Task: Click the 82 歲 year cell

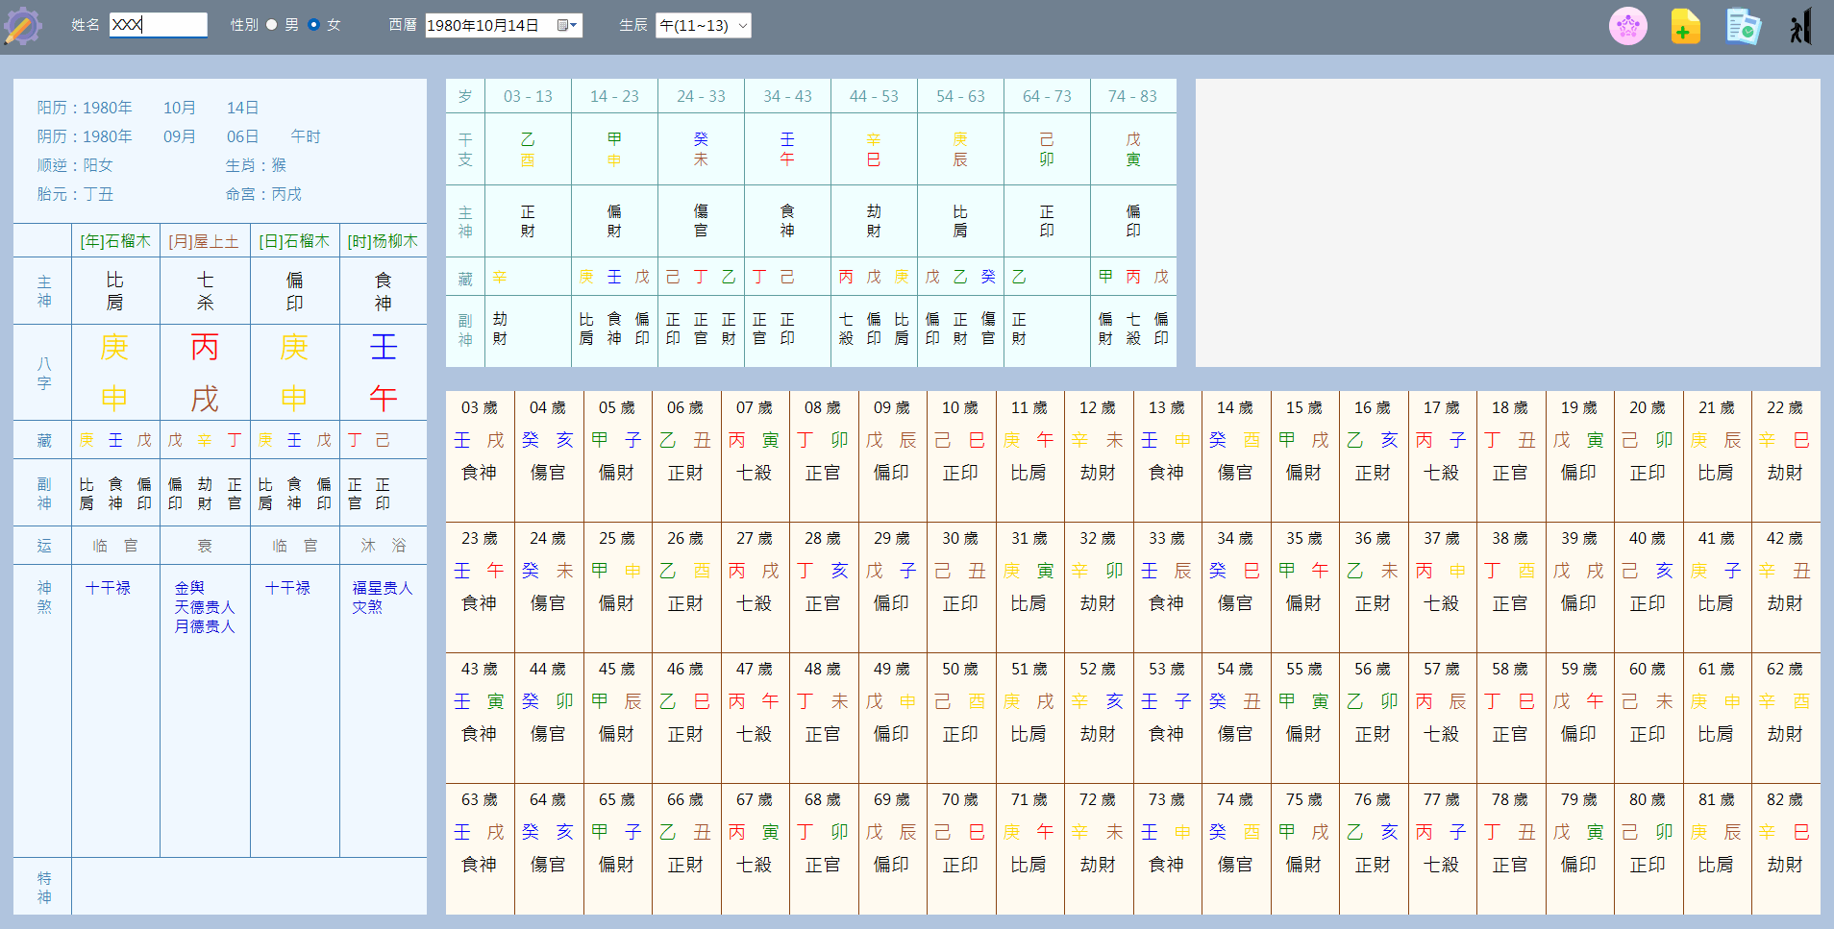Action: pos(1784,833)
